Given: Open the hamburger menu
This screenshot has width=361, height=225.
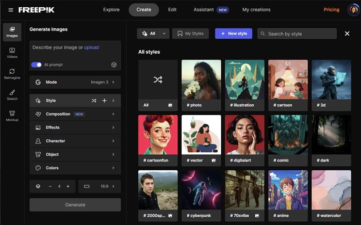Looking at the screenshot, I should (x=11, y=10).
